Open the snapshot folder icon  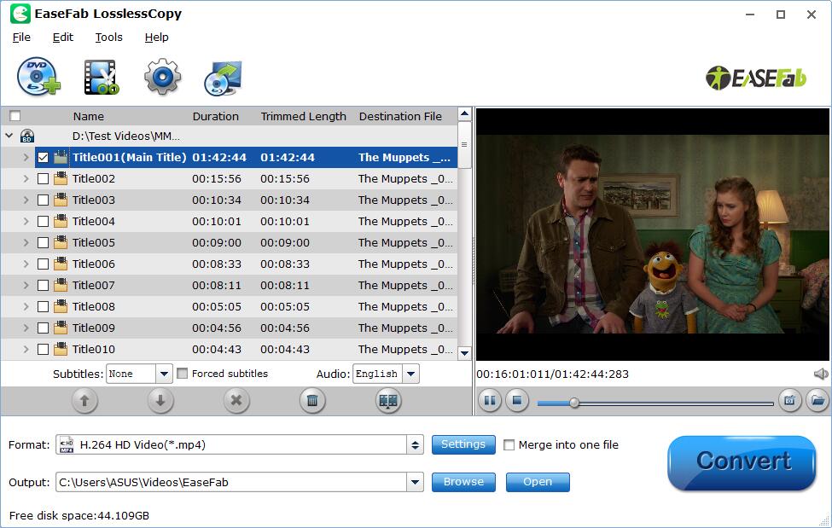[x=817, y=400]
